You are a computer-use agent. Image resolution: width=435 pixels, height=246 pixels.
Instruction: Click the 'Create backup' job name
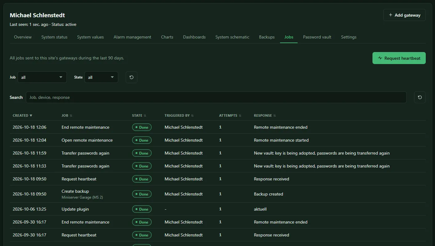[75, 191]
